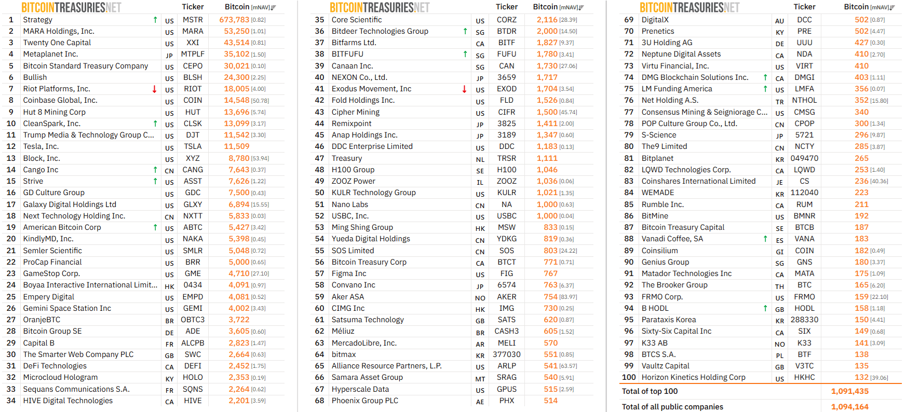This screenshot has height=412, width=907.
Task: Click the green up arrow beside Vanadi Coffee
Action: [765, 239]
